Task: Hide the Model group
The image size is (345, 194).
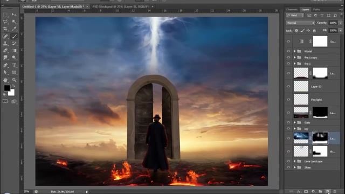Action: [x=288, y=51]
